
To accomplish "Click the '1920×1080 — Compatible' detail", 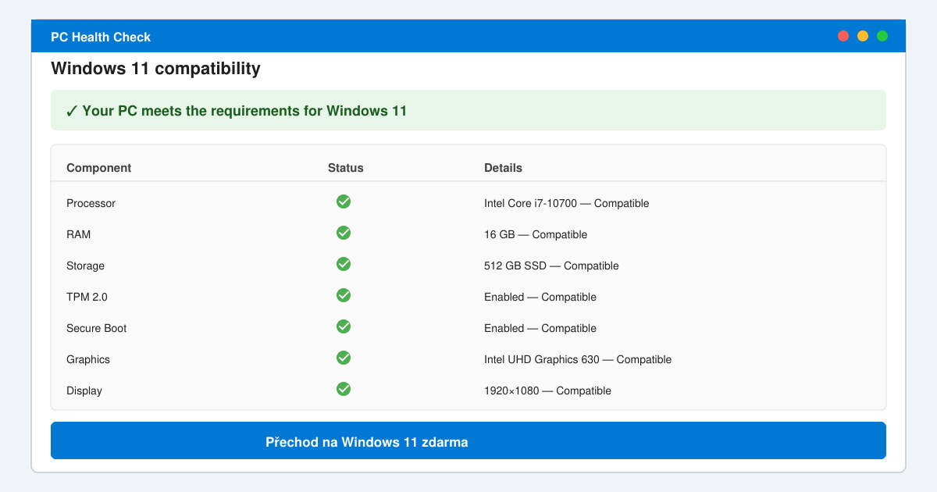I will [548, 390].
